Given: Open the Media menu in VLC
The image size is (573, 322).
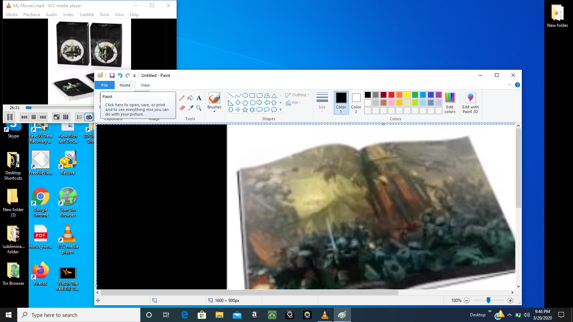Looking at the screenshot, I should click(11, 15).
